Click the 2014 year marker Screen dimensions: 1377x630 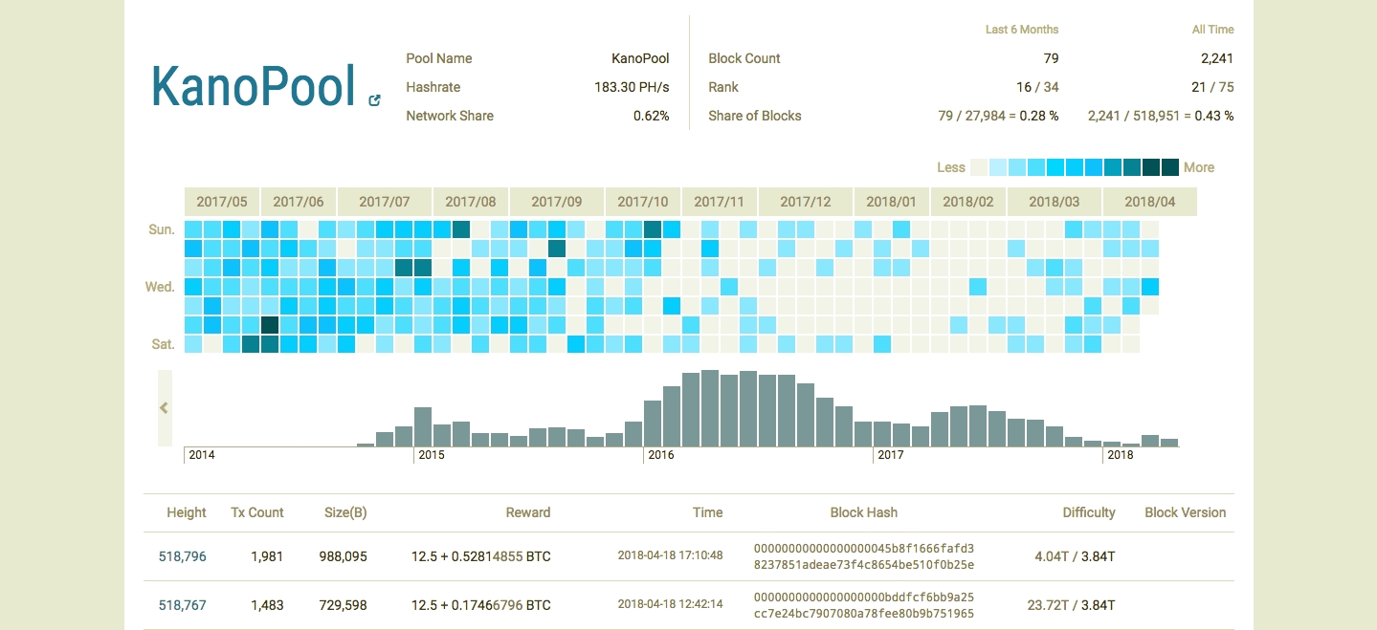click(x=202, y=455)
